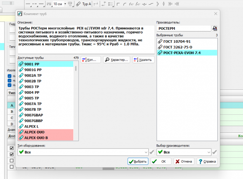Select ALPEX-DUO B in available pipes

pyautogui.click(x=46, y=138)
